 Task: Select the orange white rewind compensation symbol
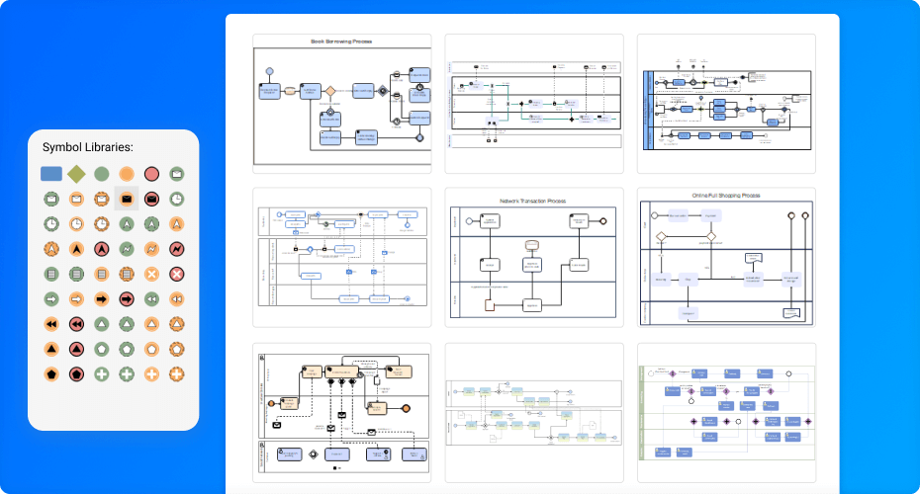click(177, 298)
